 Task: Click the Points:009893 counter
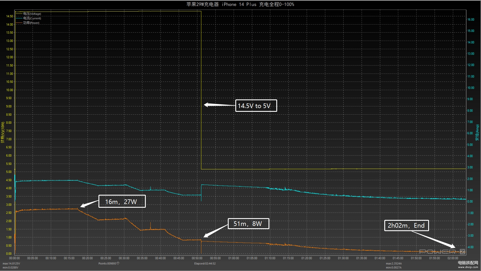[109, 263]
